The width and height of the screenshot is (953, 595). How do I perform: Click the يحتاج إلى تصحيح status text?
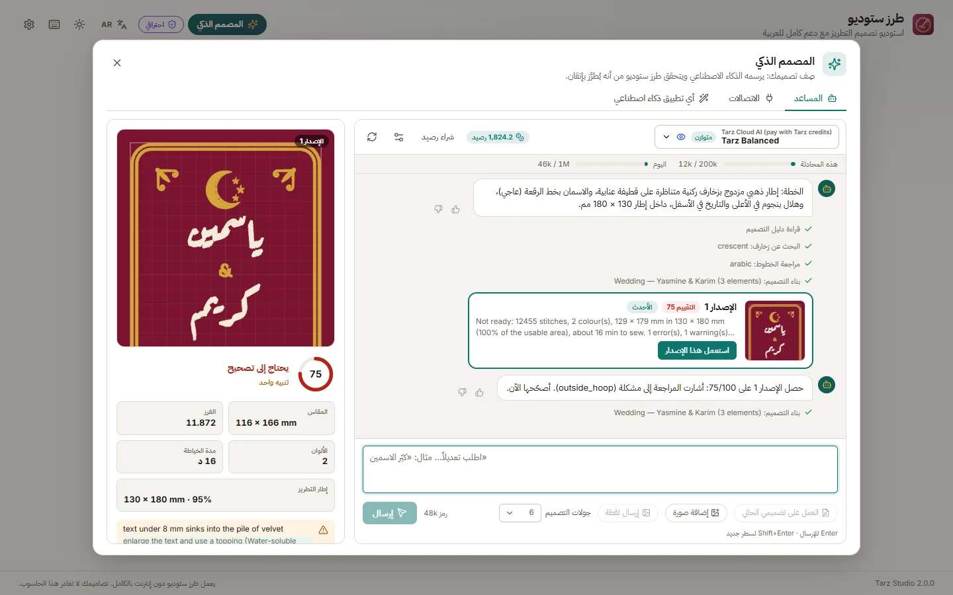pos(258,368)
